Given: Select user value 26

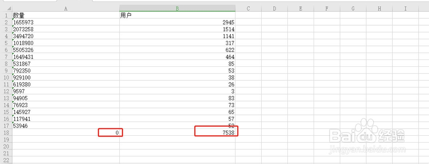Looking at the screenshot, I should click(177, 84).
